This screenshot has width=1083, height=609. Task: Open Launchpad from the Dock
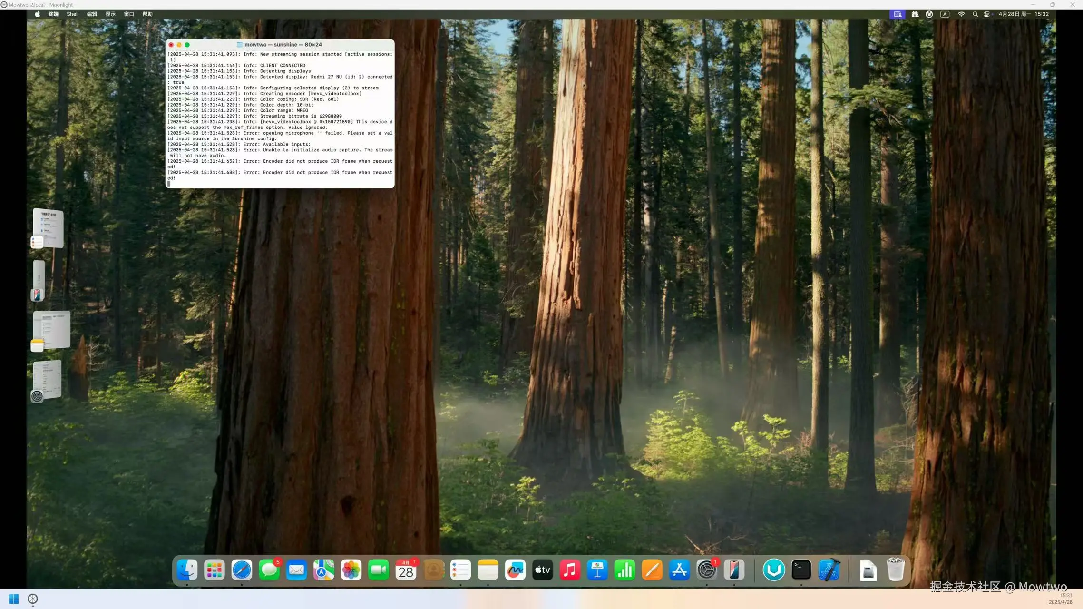tap(215, 570)
